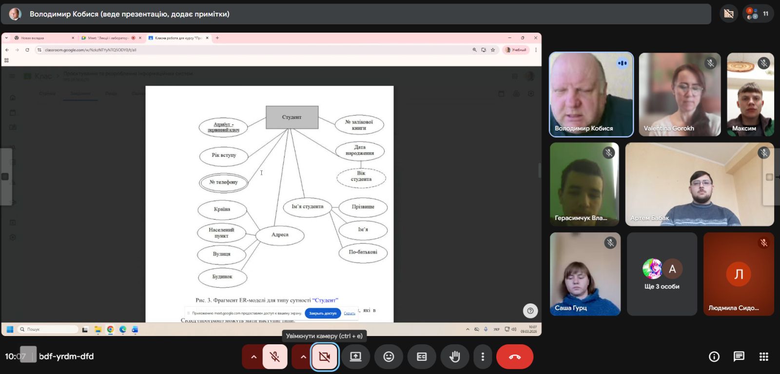780x374 pixels.
Task: Click the present screen icon
Action: pos(356,357)
